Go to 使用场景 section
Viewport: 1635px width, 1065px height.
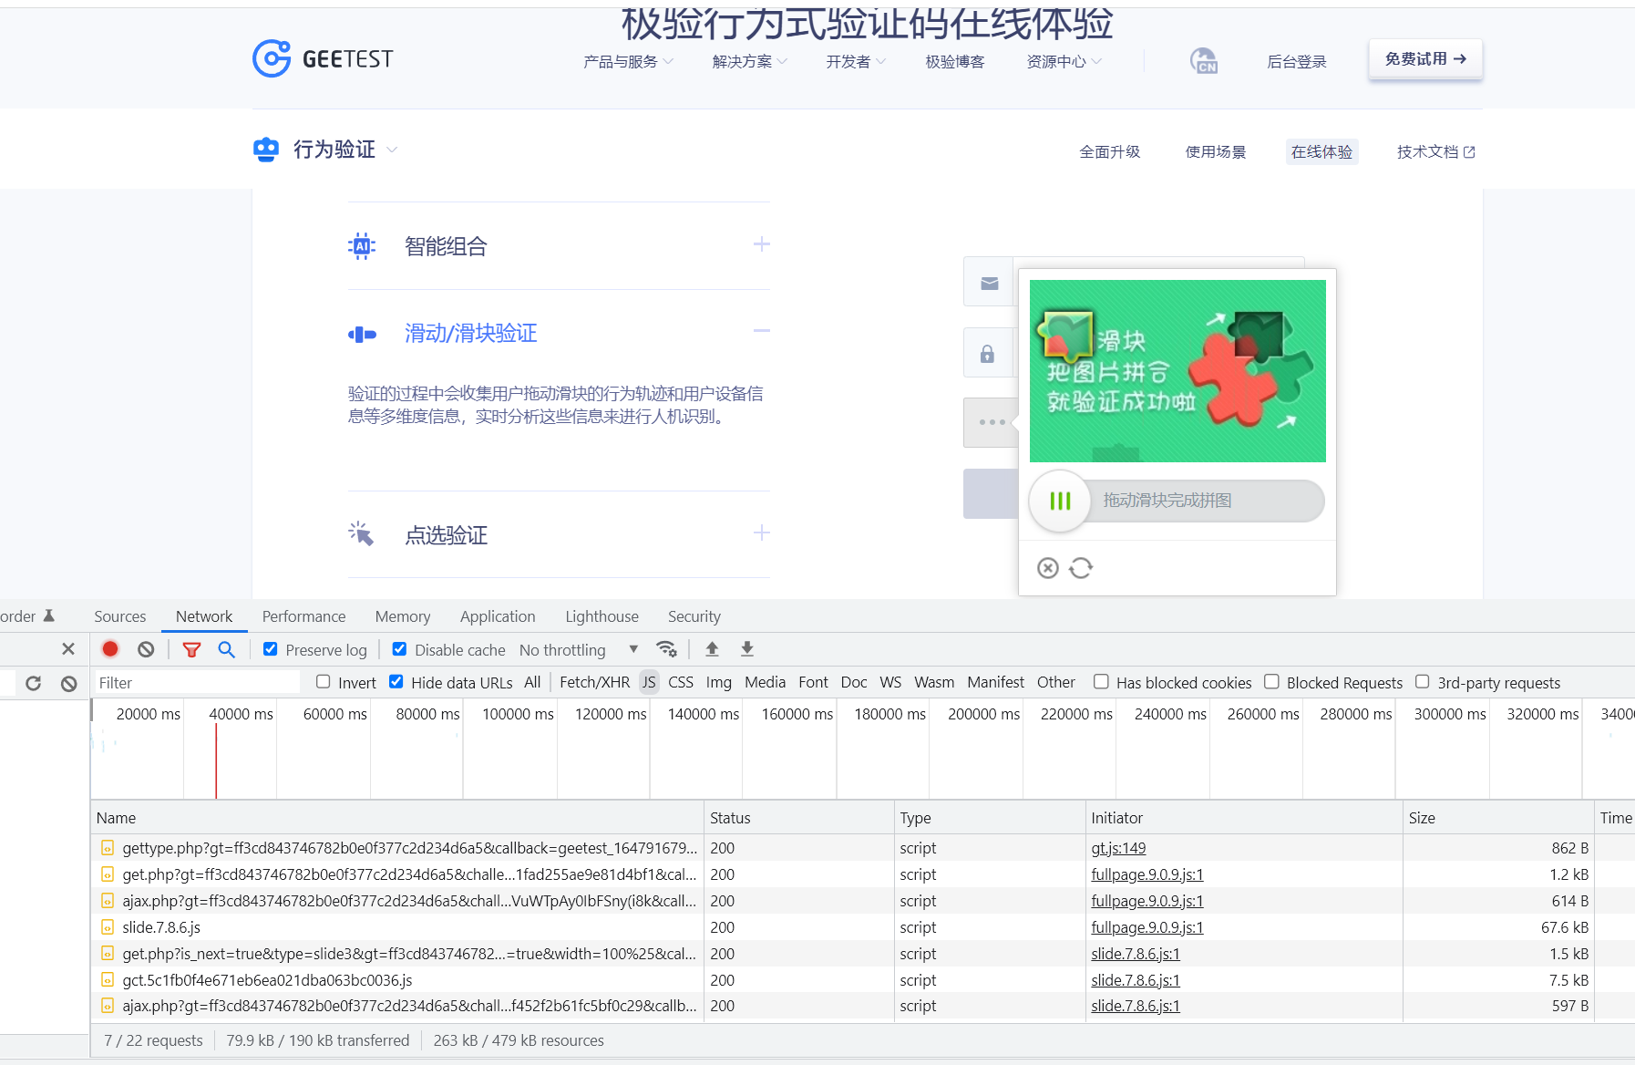1216,152
